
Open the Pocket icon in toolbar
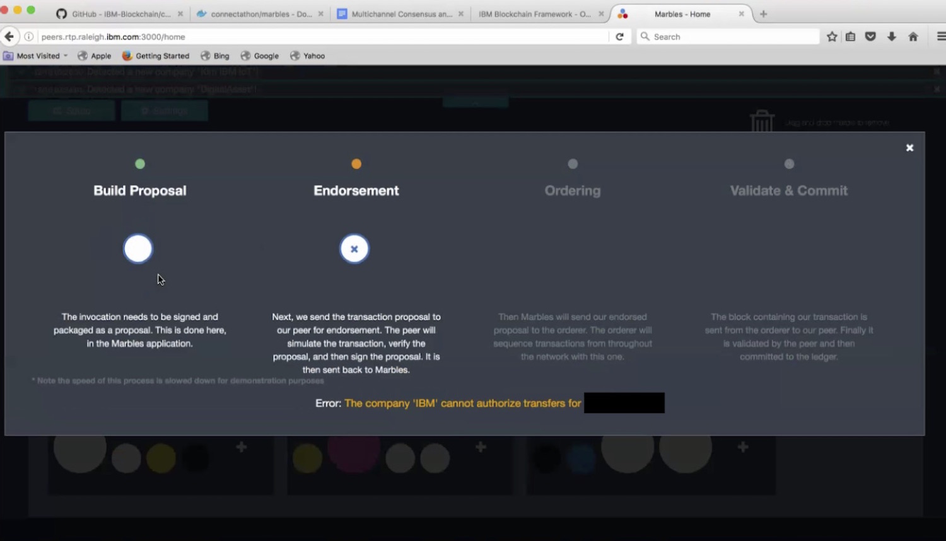870,37
